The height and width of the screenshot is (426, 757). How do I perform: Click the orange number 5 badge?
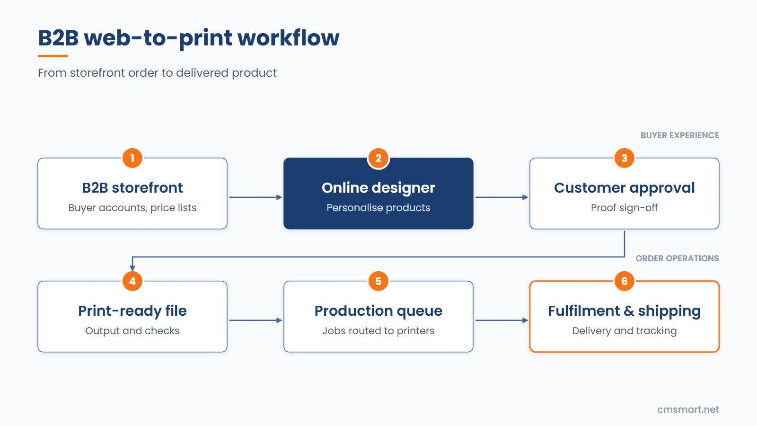(x=378, y=281)
